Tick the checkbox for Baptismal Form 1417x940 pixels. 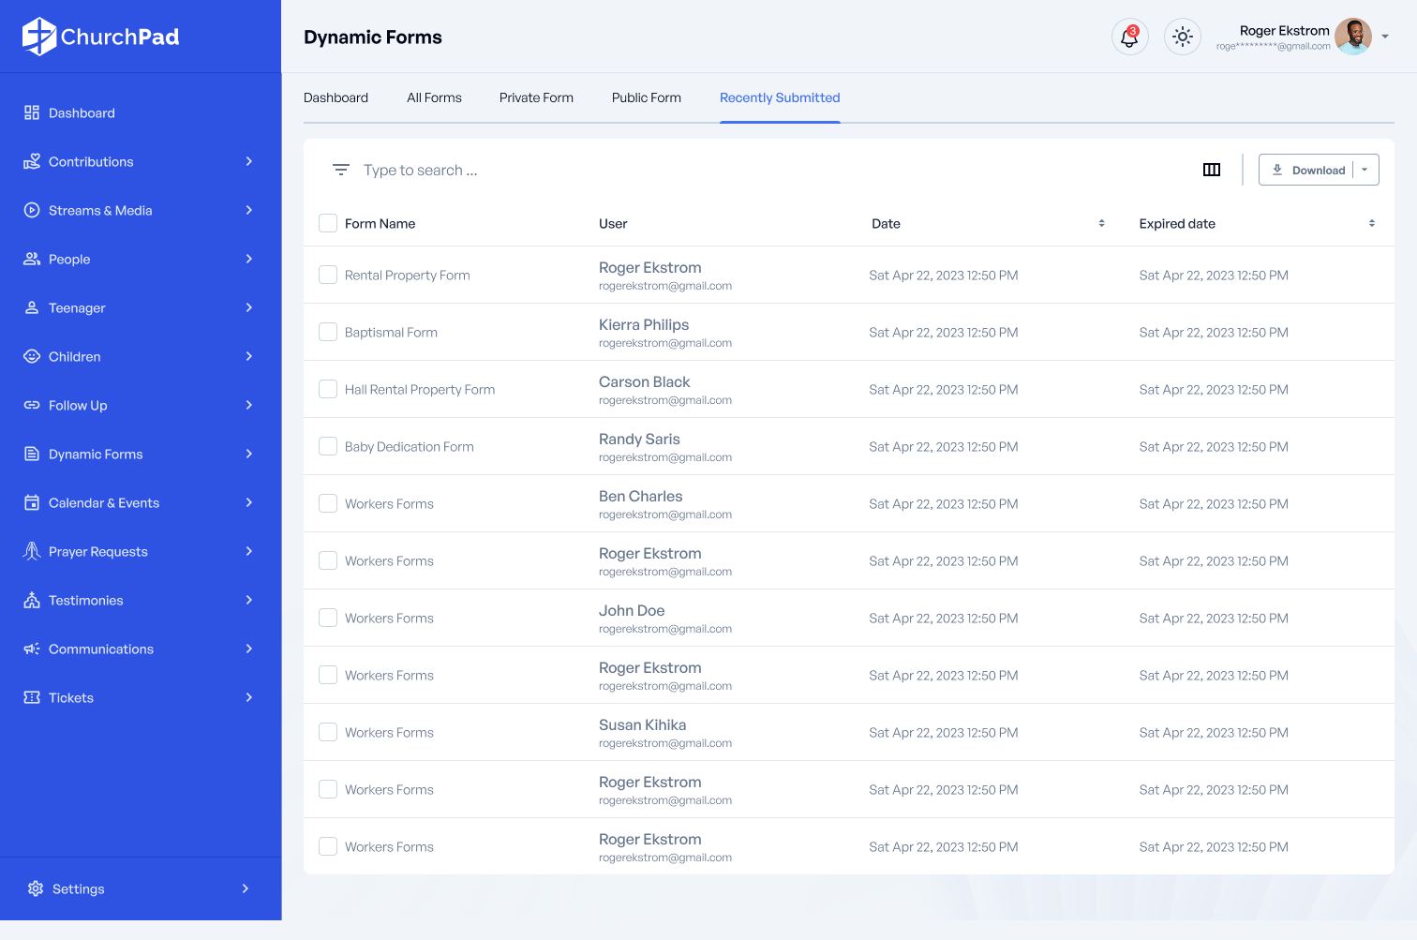328,332
